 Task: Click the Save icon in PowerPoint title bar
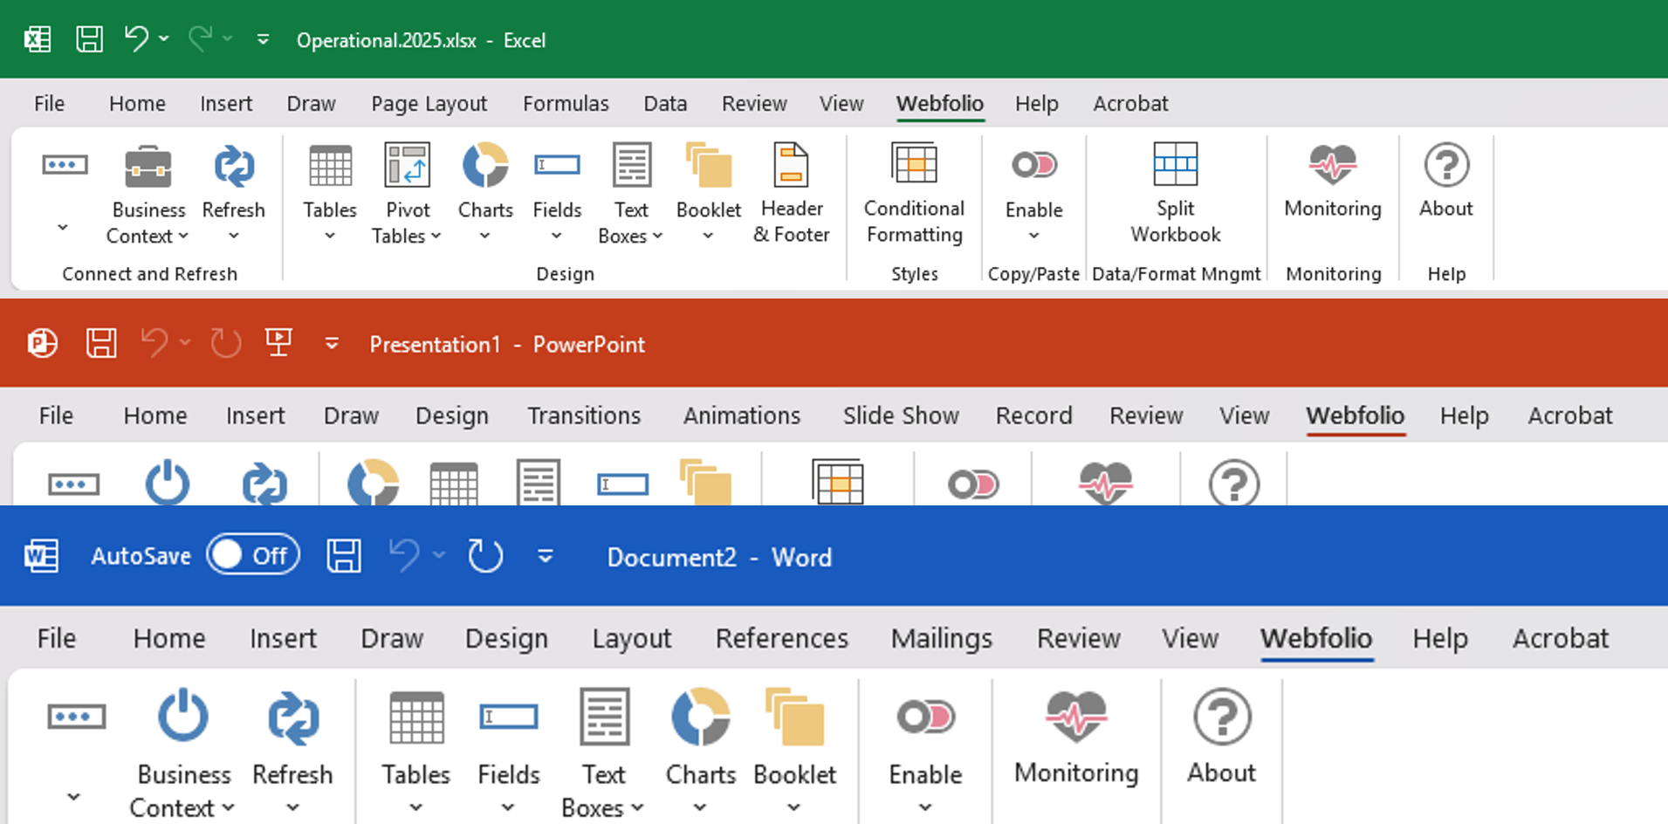(101, 343)
